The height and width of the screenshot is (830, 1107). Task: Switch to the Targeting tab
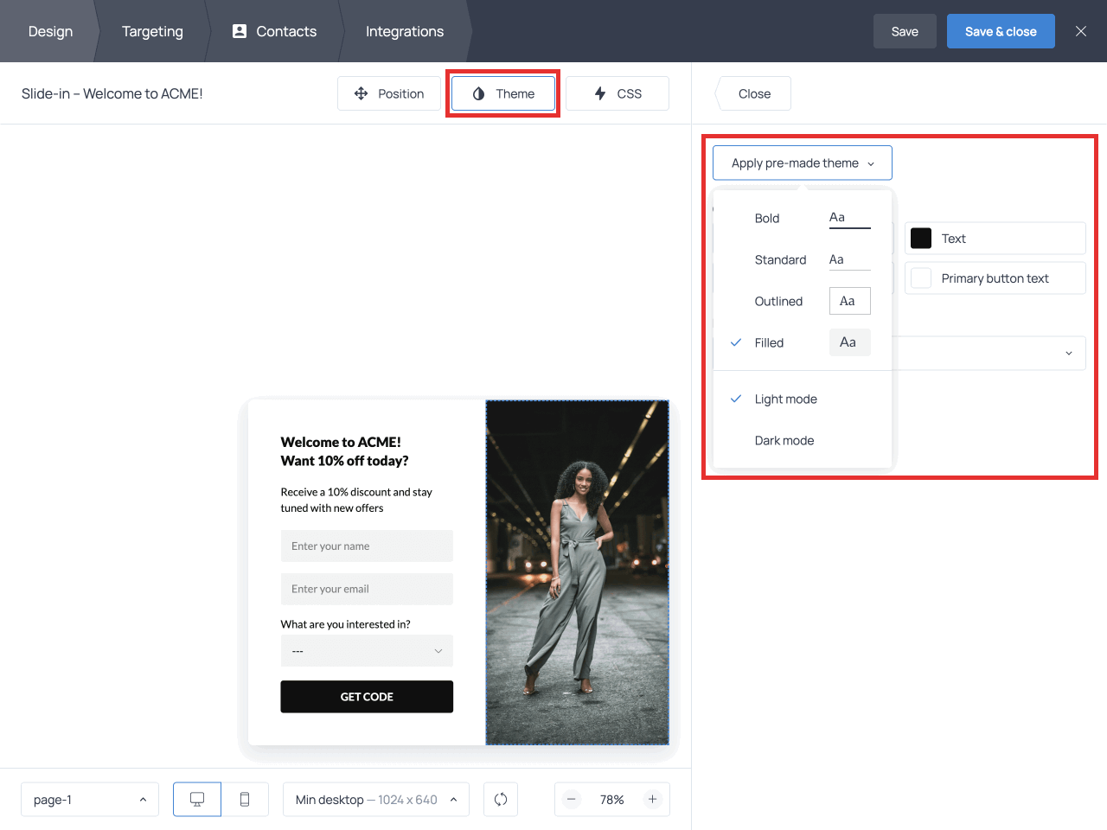(x=152, y=31)
